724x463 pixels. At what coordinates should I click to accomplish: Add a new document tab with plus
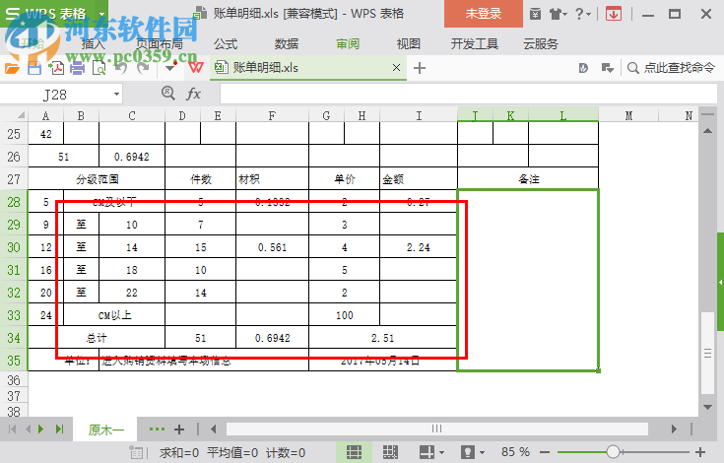click(420, 68)
